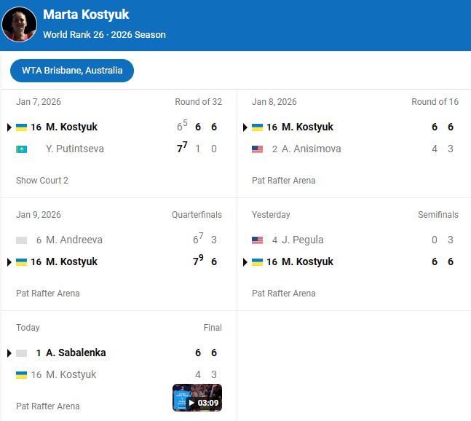This screenshot has height=421, width=471.
Task: Click Ukraine flag beside Kostyuk in Round of 32
Action: pos(21,127)
